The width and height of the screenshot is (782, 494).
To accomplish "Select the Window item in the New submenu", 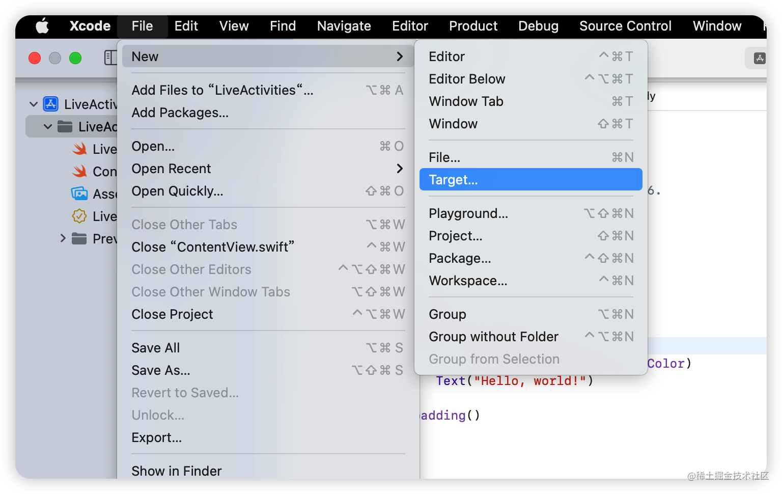I will point(531,124).
